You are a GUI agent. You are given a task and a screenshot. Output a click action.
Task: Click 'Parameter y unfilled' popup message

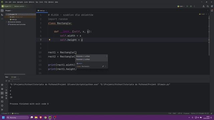point(83,59)
